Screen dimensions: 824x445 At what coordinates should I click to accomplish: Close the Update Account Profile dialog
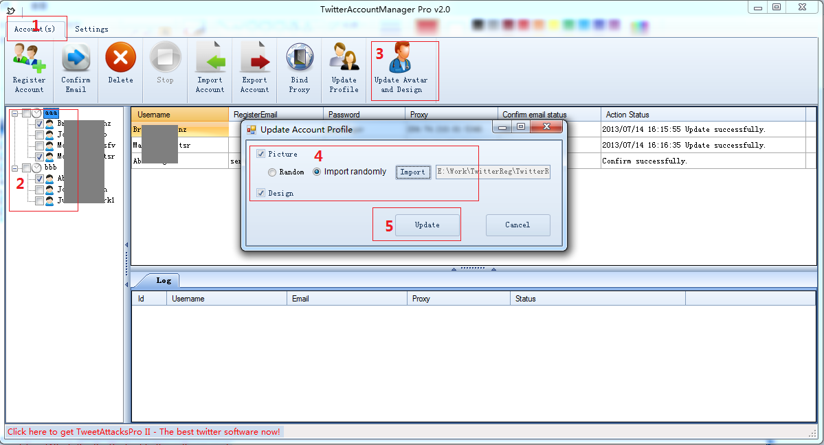tap(546, 126)
